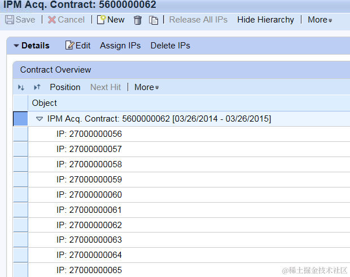Screen dimensions: 350x277
Task: Collapse the Details section
Action: [x=16, y=46]
